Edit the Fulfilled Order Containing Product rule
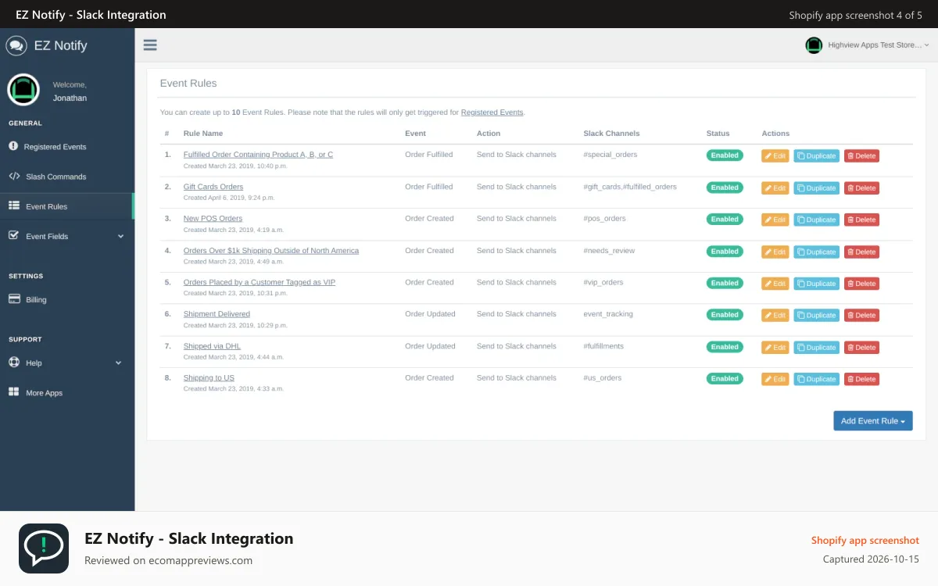Viewport: 938px width, 586px height. point(775,155)
